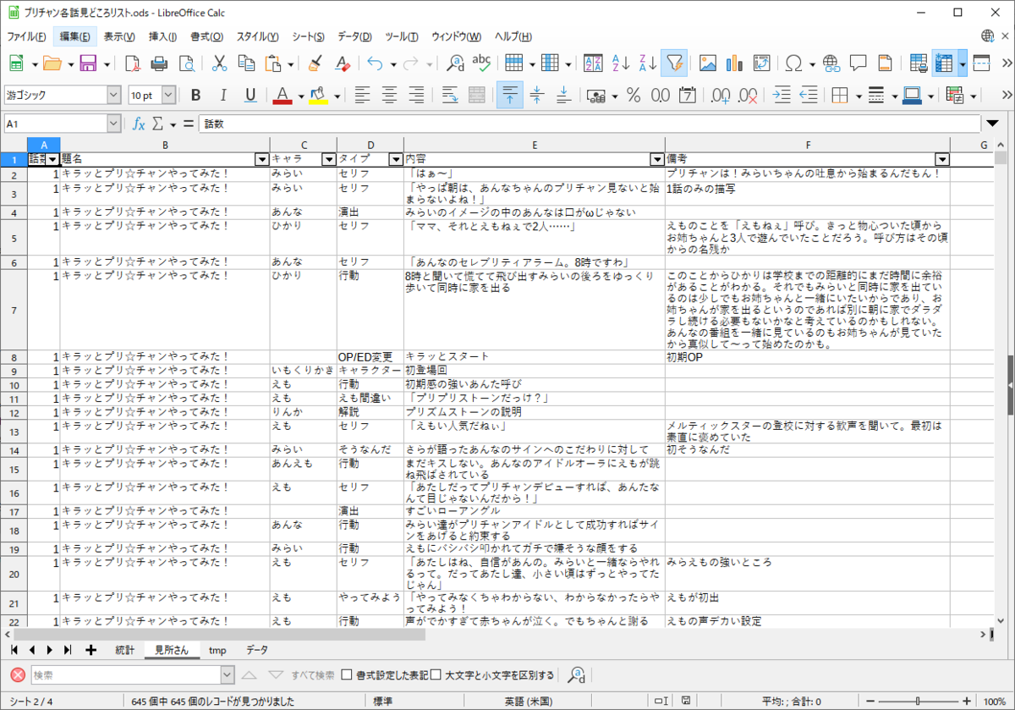Cut selection with the scissors icon
The image size is (1015, 710).
pyautogui.click(x=219, y=63)
